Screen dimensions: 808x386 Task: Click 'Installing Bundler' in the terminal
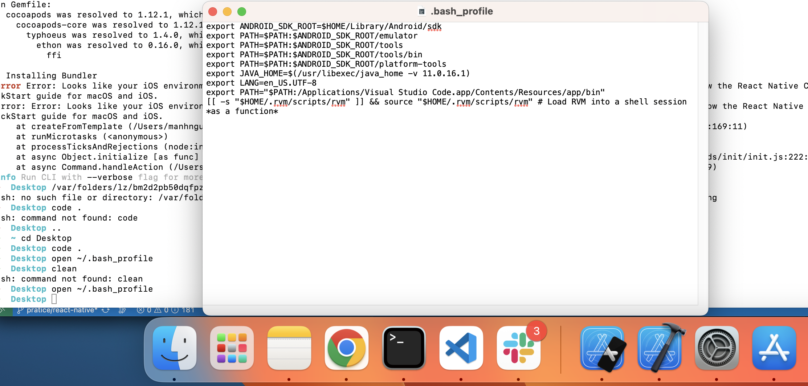click(x=52, y=76)
